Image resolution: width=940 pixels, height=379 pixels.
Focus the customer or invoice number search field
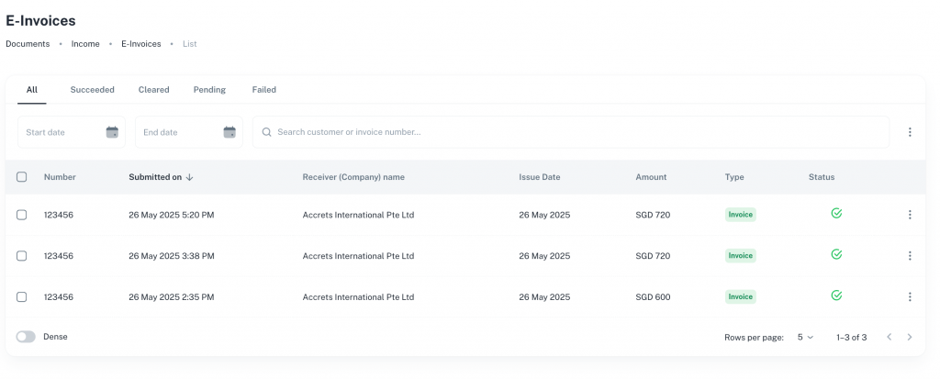(x=571, y=132)
